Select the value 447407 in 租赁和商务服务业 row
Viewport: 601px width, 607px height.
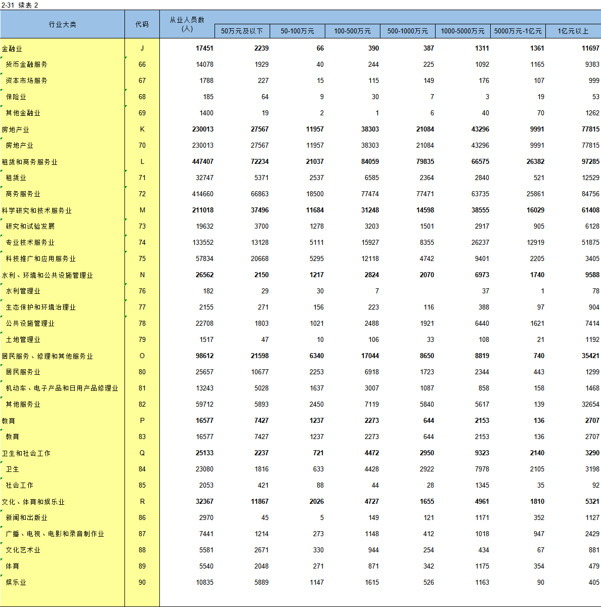203,162
